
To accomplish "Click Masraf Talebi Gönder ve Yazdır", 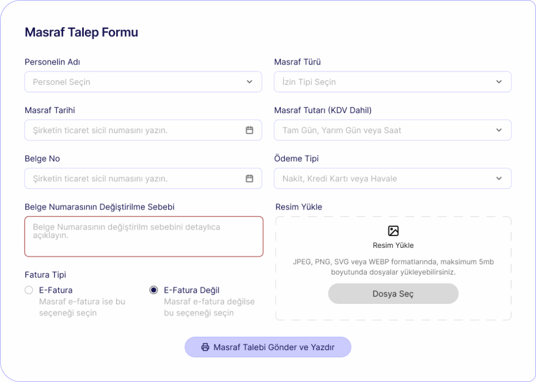I will point(267,347).
